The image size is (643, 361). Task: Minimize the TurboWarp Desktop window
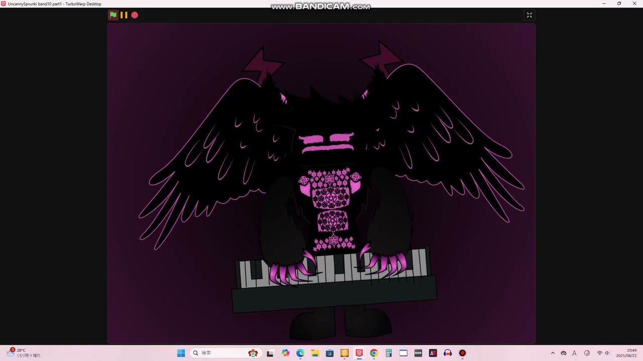tap(604, 4)
